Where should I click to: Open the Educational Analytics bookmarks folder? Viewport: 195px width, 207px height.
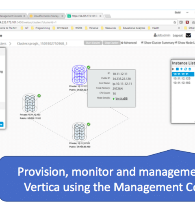coord(132,28)
